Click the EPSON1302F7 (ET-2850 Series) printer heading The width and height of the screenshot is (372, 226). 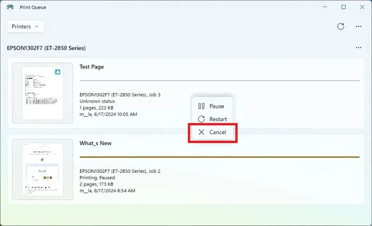[x=46, y=48]
